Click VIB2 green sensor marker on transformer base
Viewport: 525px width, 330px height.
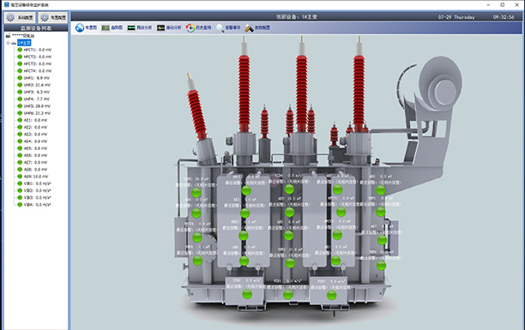click(x=247, y=295)
